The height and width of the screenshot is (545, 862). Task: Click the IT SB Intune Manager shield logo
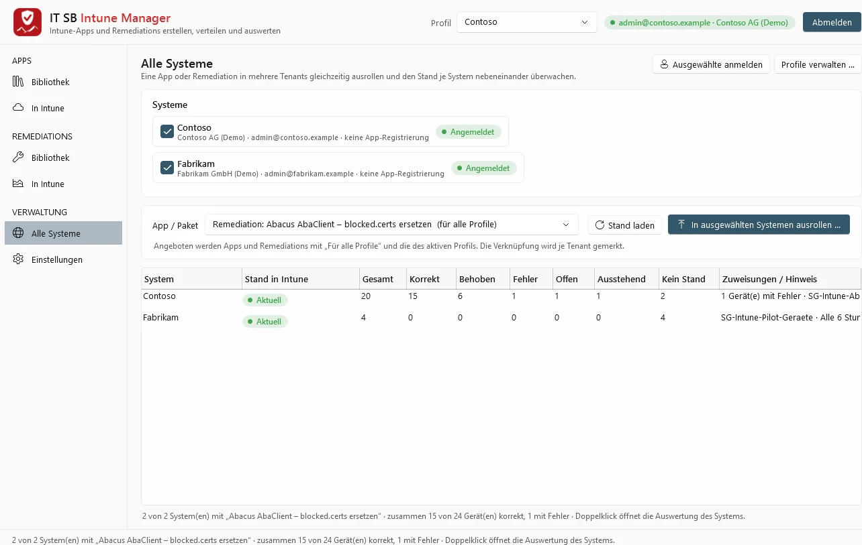[x=28, y=23]
